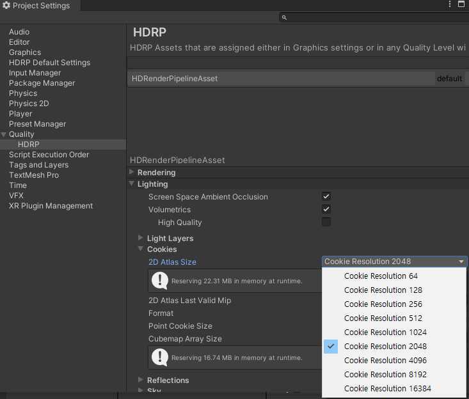This screenshot has width=469, height=399.
Task: Expand the Rendering section
Action: (x=132, y=172)
